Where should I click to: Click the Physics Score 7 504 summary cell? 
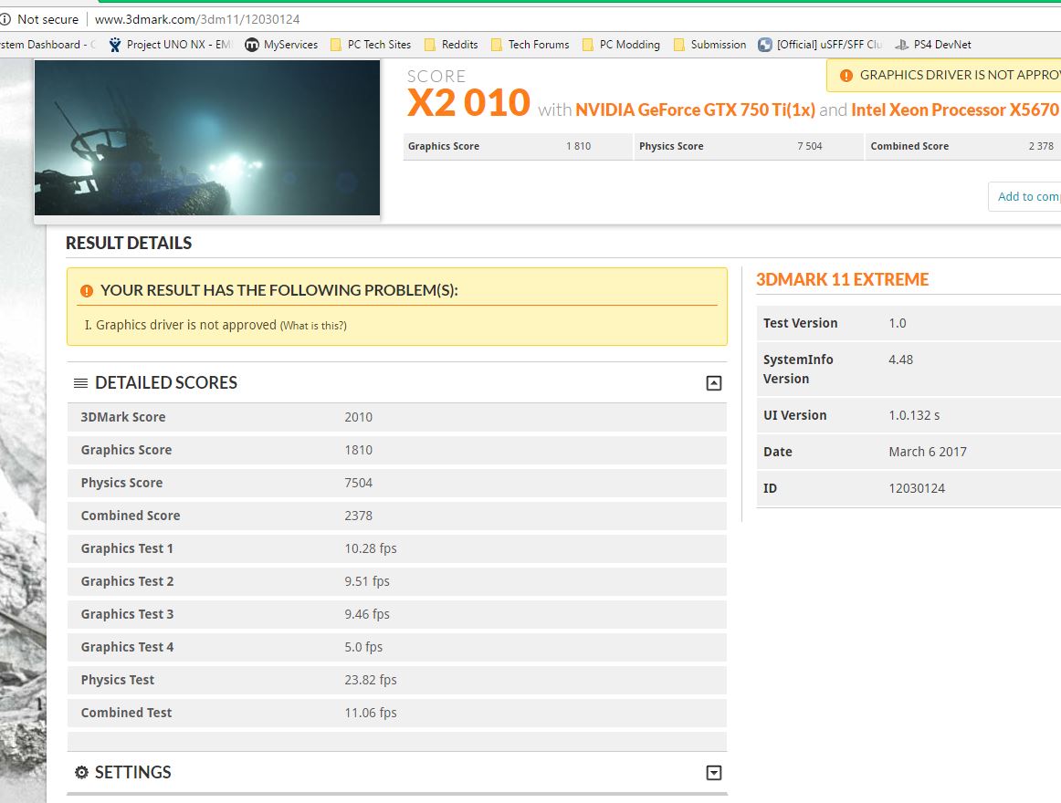point(749,146)
